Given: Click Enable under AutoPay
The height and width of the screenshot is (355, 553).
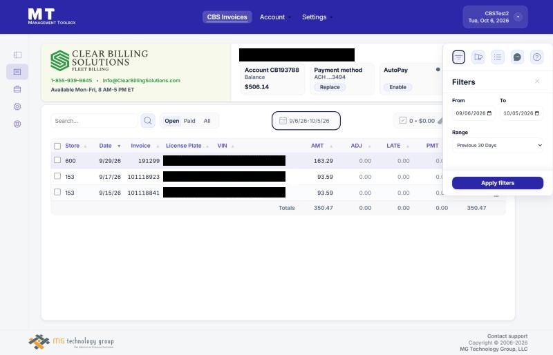Looking at the screenshot, I should (398, 87).
